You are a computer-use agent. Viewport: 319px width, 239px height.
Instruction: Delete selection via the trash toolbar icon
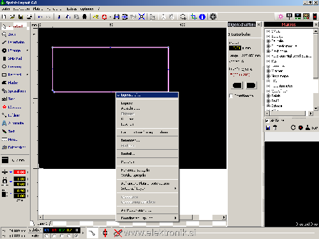click(x=85, y=17)
